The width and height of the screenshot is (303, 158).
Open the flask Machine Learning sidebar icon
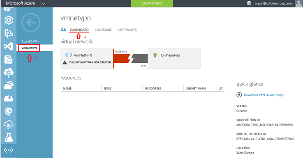click(x=9, y=137)
